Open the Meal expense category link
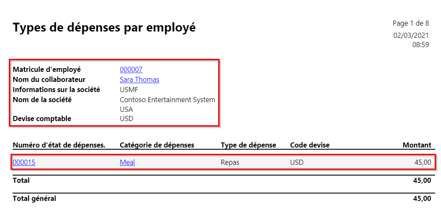The image size is (441, 216). [x=127, y=162]
